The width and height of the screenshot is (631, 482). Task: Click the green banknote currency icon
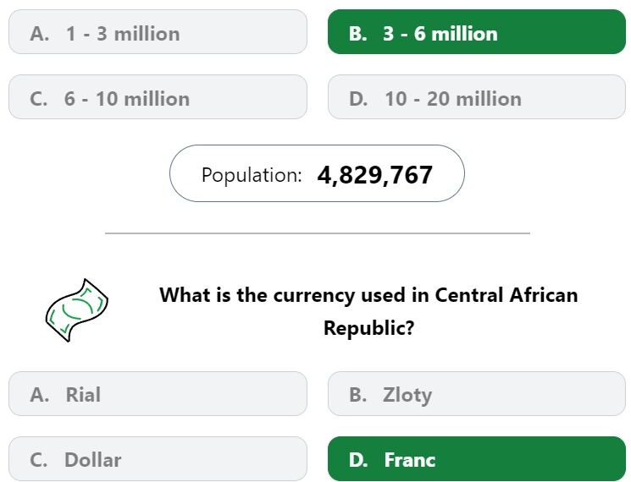tap(77, 310)
